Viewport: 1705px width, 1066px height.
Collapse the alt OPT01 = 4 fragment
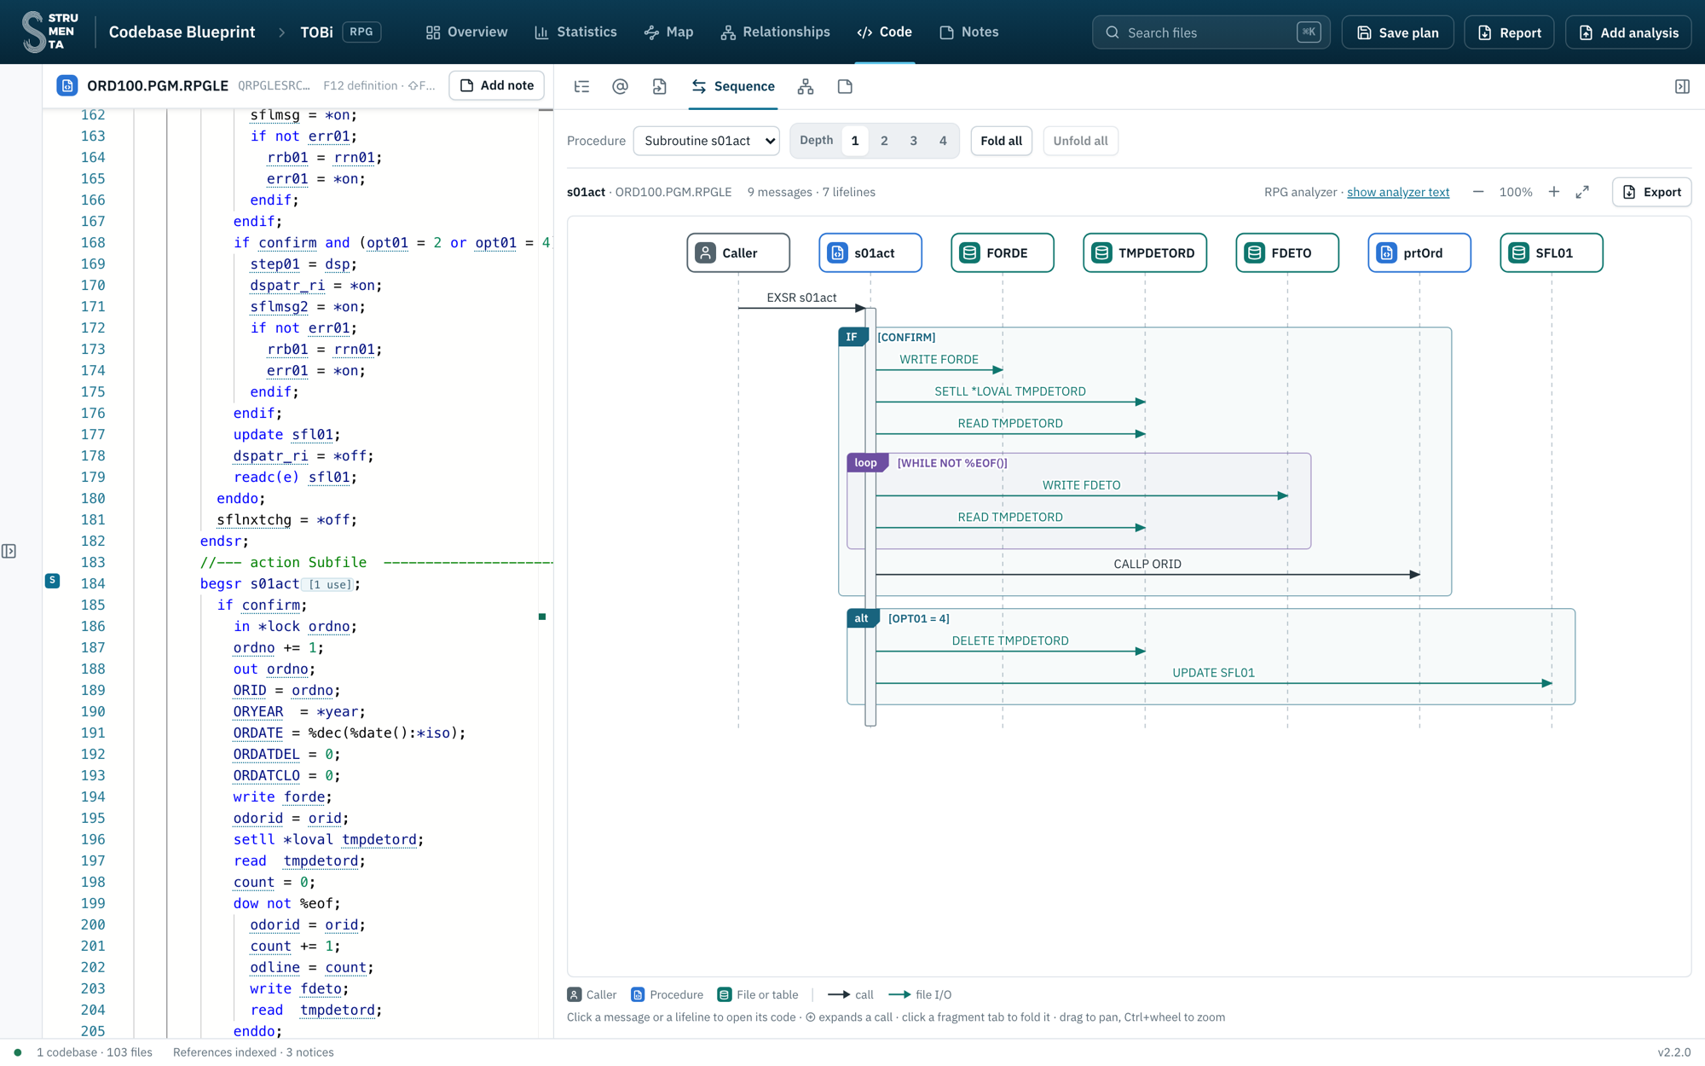click(x=862, y=618)
